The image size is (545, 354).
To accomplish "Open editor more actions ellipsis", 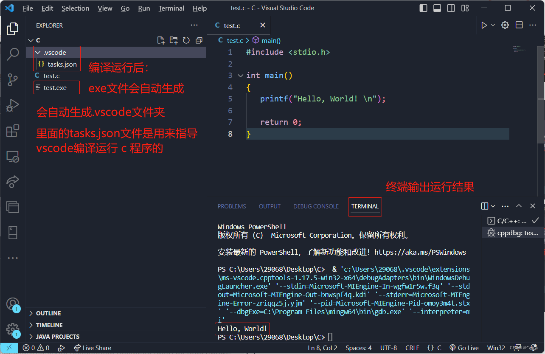I will 533,25.
